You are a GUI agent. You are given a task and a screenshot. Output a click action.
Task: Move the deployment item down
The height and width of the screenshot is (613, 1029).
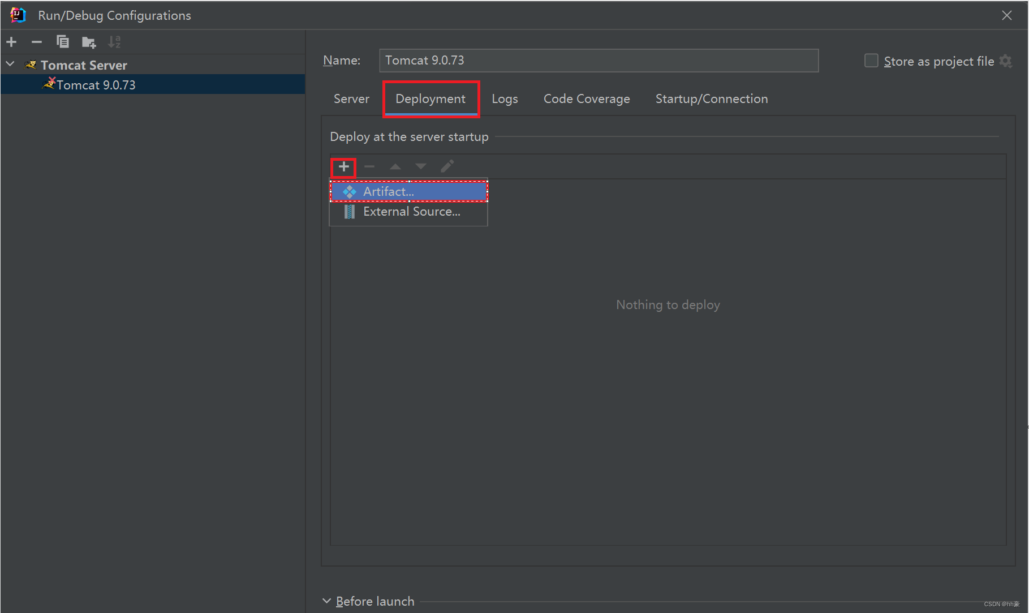click(421, 166)
